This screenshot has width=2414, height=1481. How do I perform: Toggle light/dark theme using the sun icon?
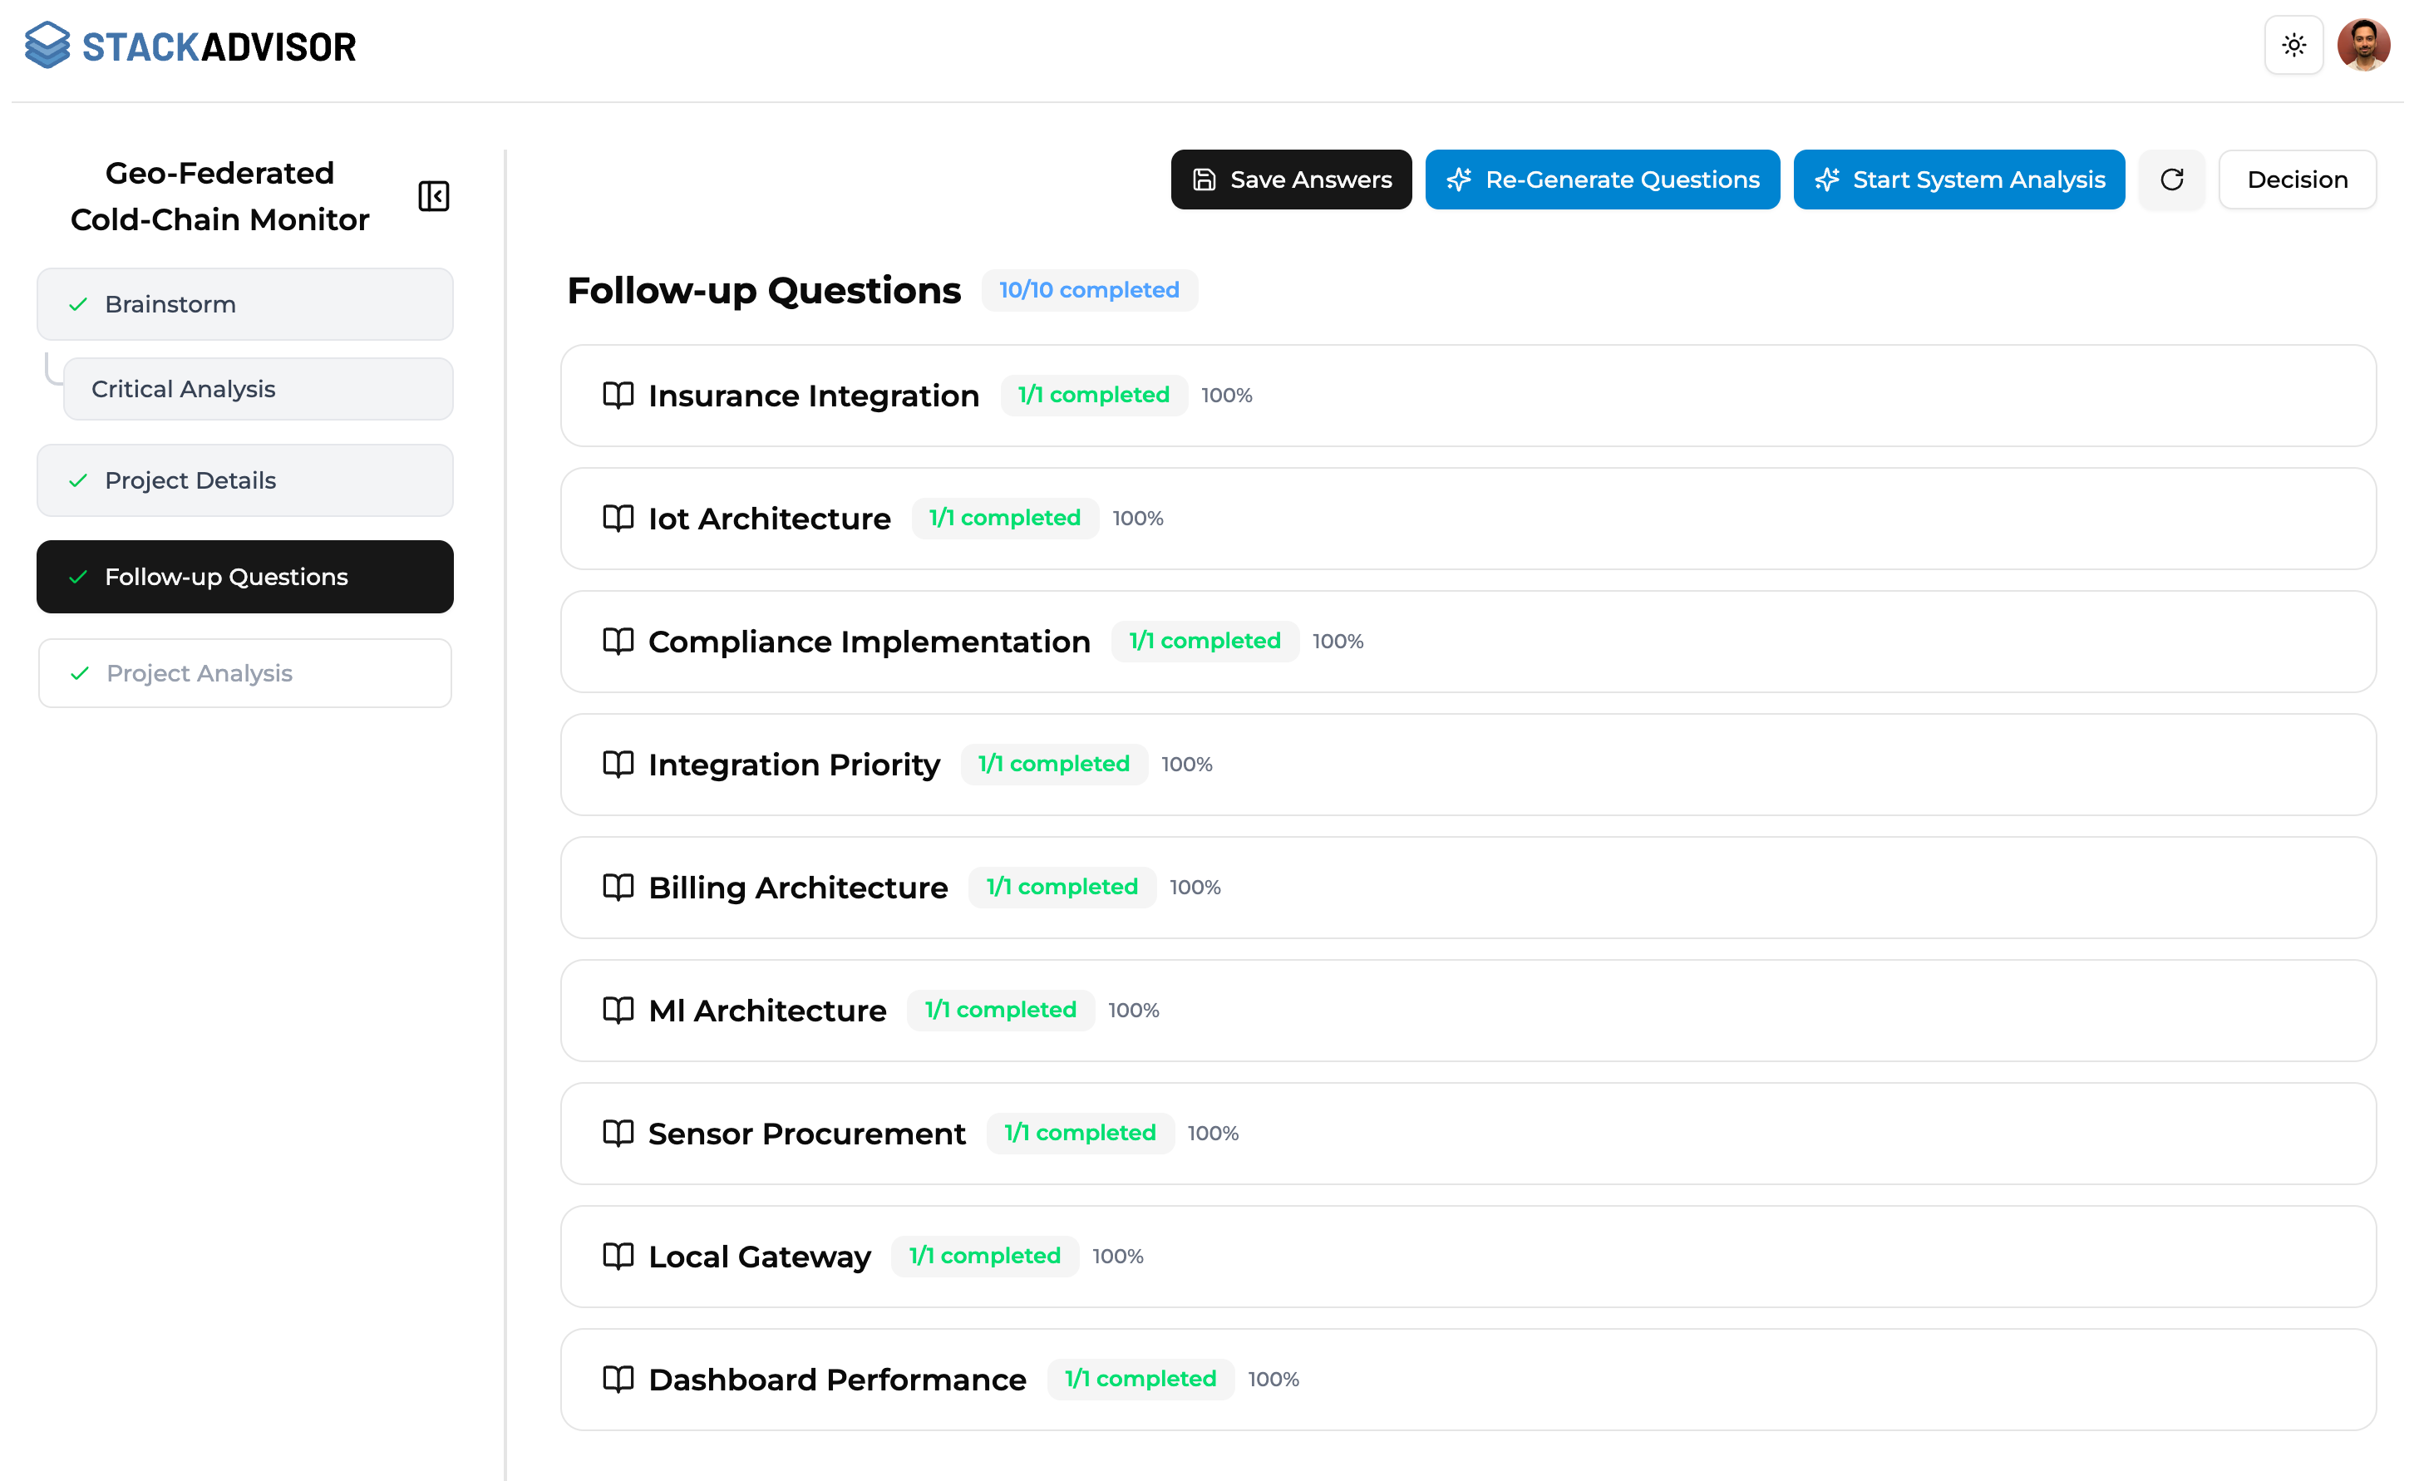coord(2293,45)
